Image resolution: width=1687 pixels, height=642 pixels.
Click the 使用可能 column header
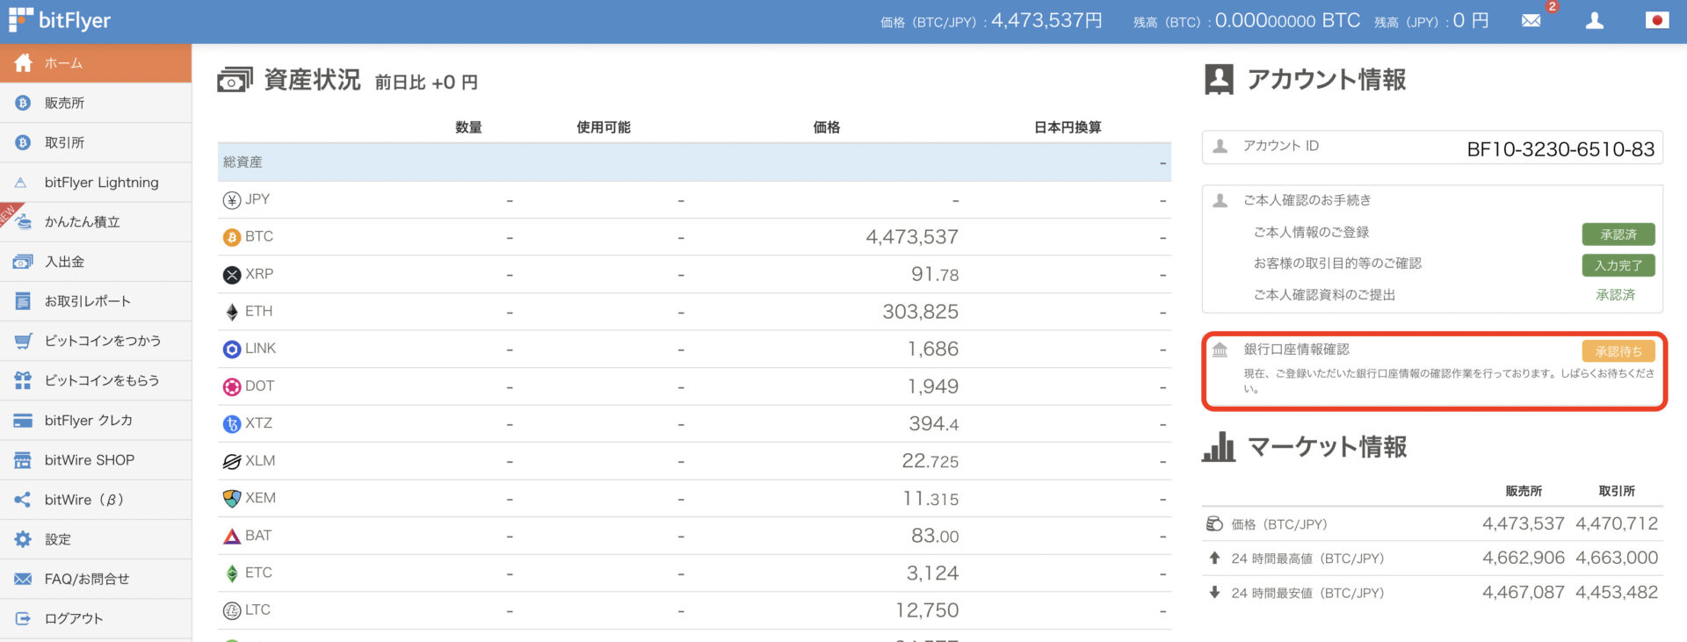604,127
